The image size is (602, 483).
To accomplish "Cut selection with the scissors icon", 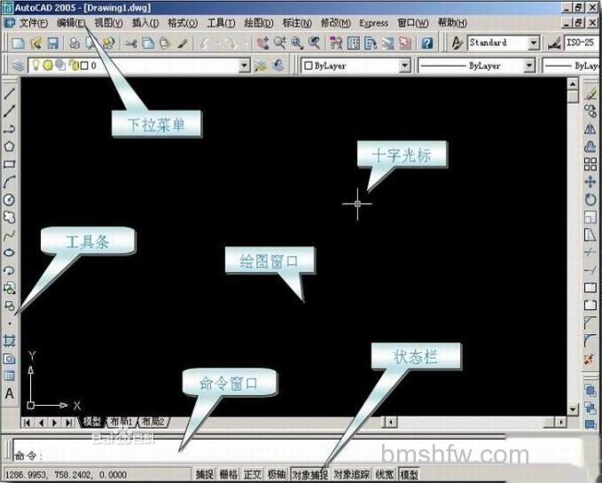I will [130, 43].
